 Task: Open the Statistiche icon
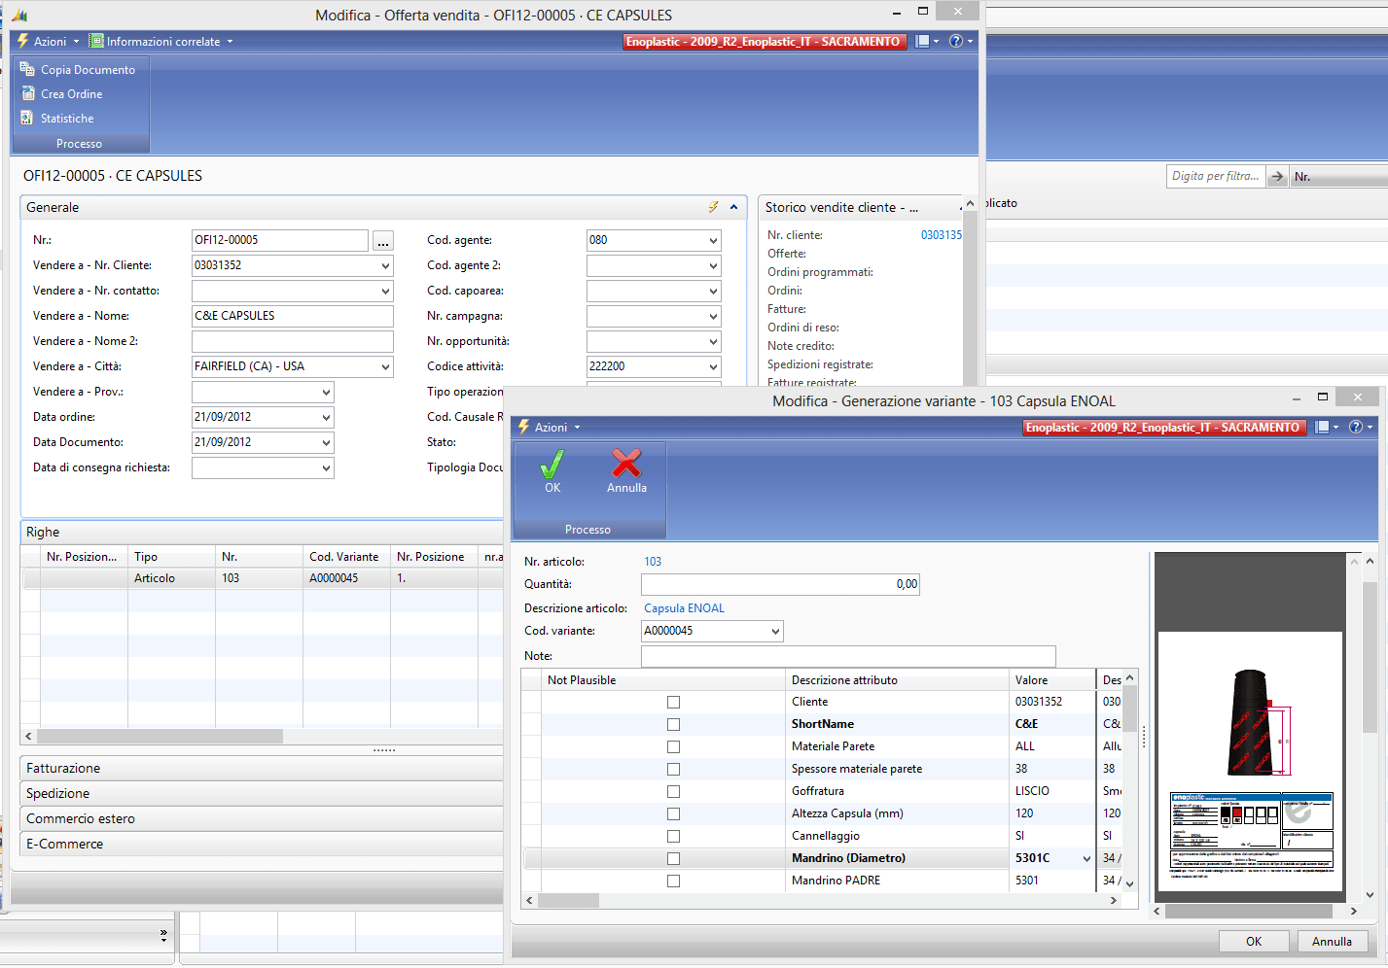[x=27, y=118]
